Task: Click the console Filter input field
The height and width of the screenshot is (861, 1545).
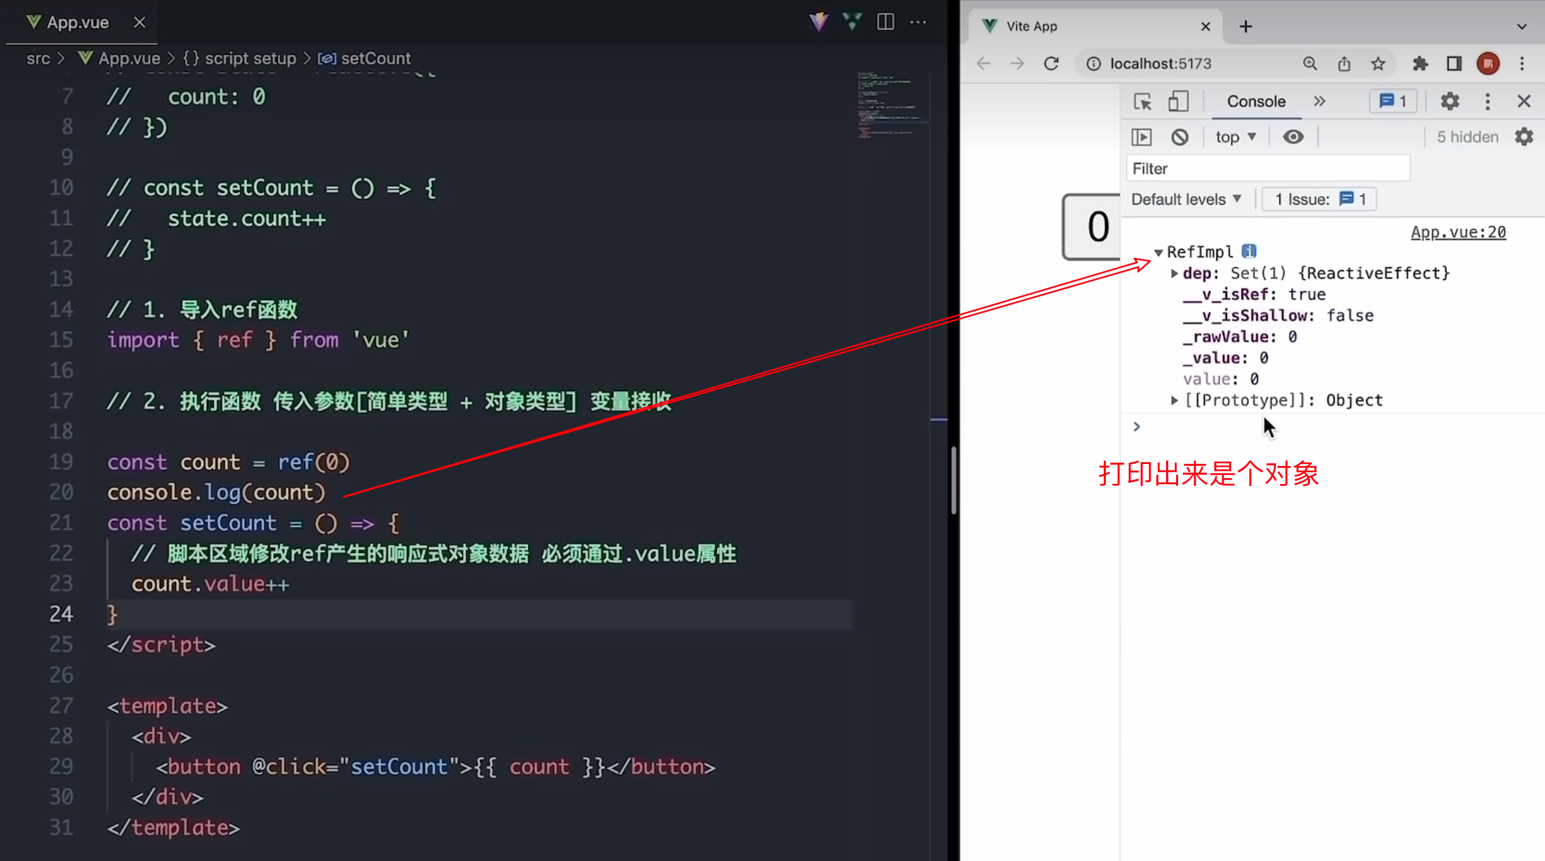Action: pyautogui.click(x=1268, y=168)
